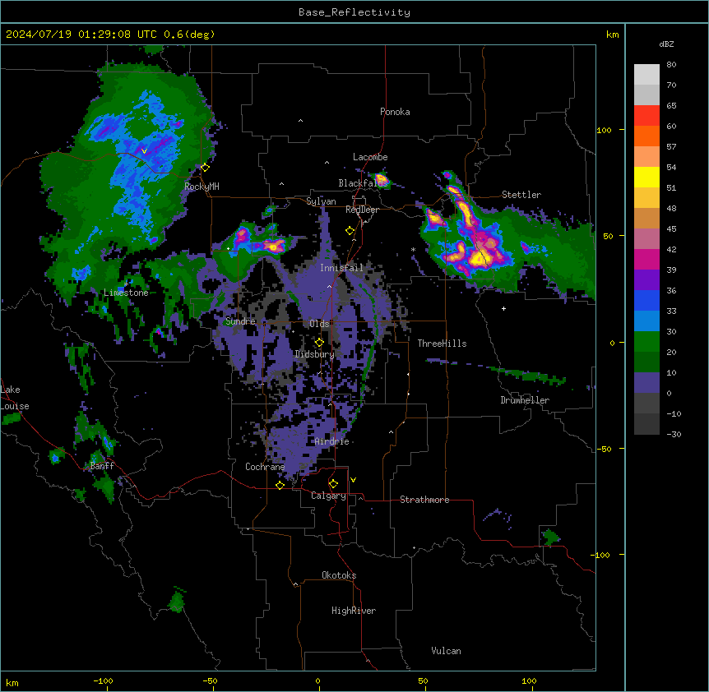The image size is (709, 692).
Task: Click the Airdrie city label
Action: point(331,441)
